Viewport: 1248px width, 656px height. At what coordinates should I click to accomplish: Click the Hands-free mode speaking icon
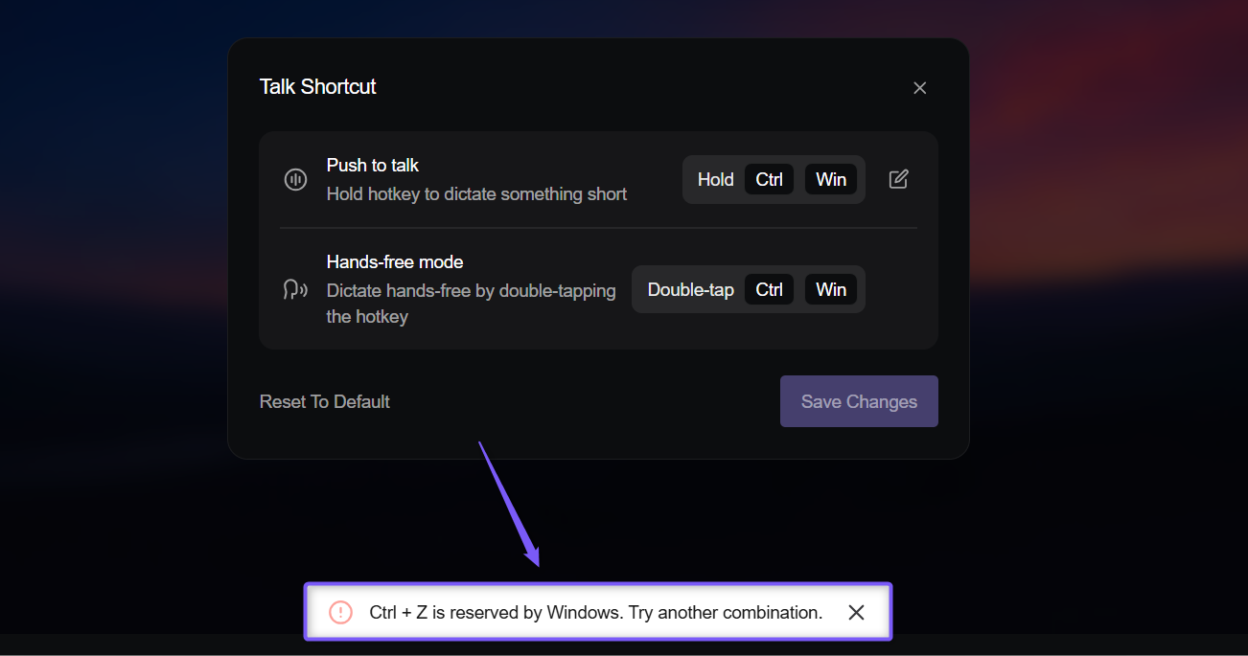295,289
